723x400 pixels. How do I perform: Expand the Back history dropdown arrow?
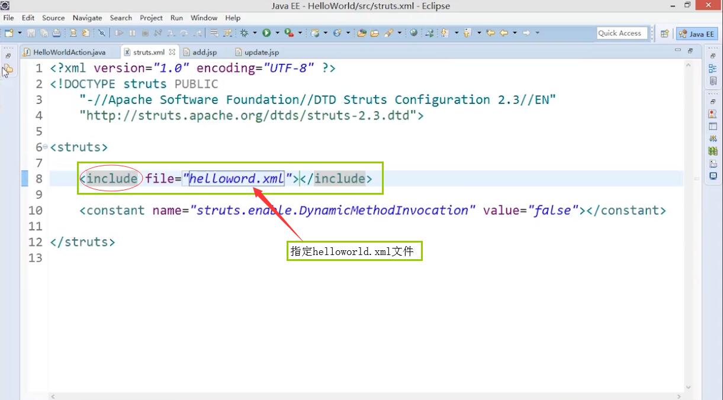click(x=515, y=33)
